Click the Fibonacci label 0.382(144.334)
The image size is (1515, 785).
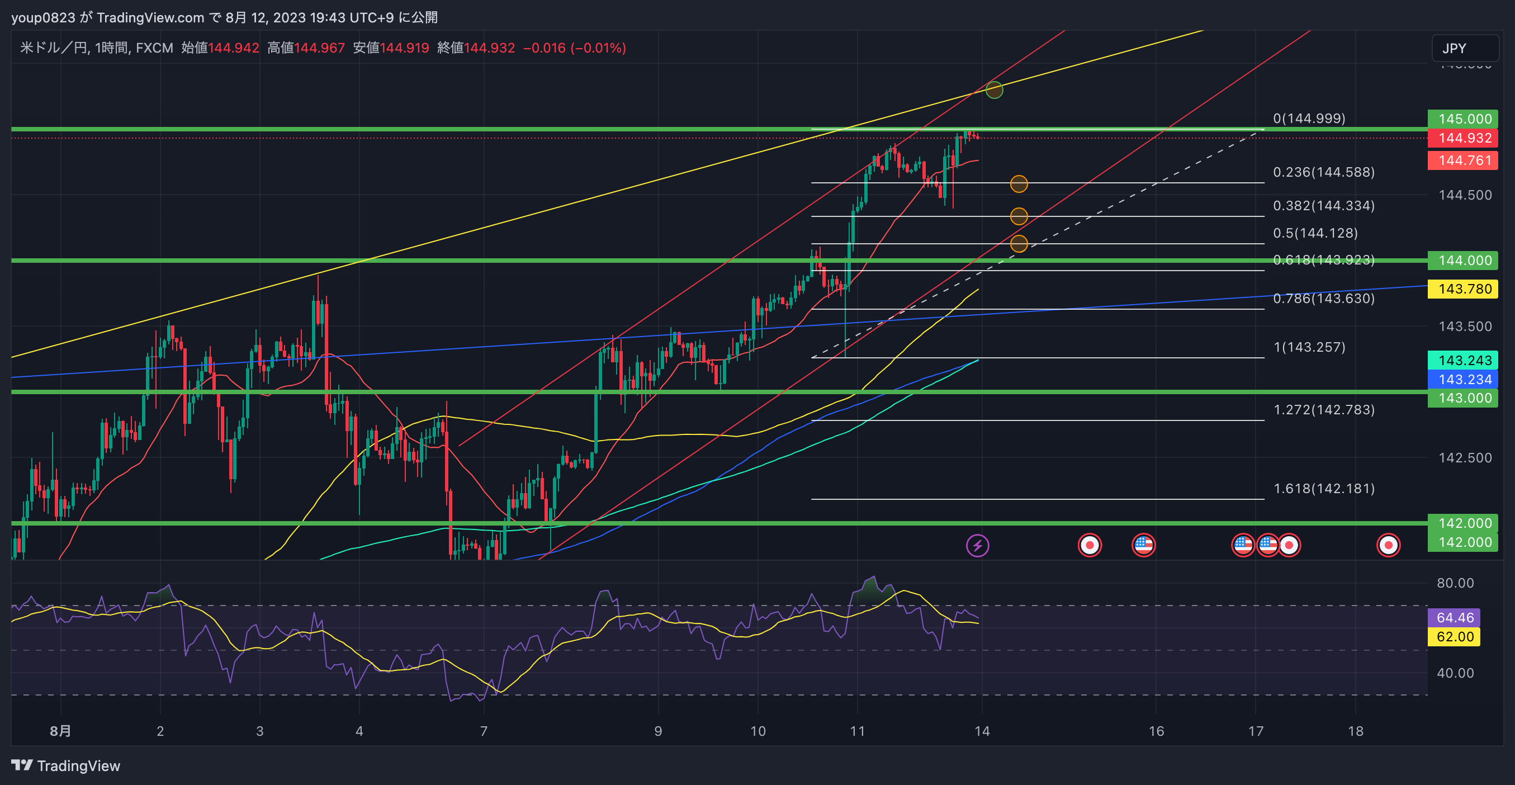click(1324, 206)
